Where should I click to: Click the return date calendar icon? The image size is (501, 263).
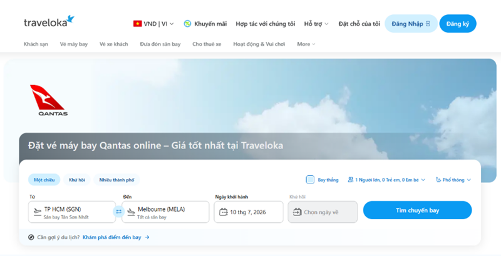(297, 212)
